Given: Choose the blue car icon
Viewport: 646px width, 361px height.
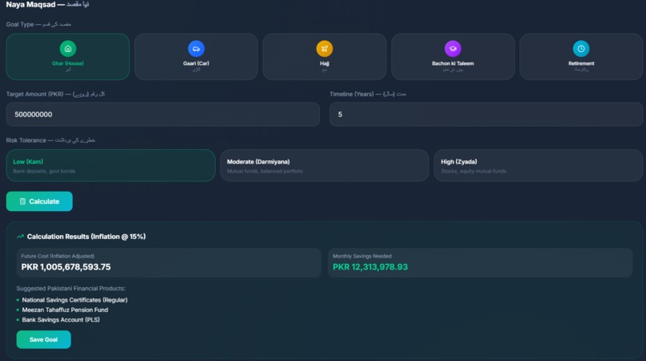Looking at the screenshot, I should [x=196, y=49].
